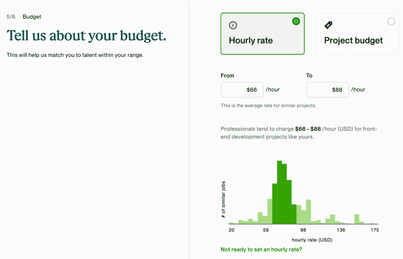Click the 'hourly rate (USD)' axis label
Screen dimensions: 403x259
pyautogui.click(x=312, y=240)
